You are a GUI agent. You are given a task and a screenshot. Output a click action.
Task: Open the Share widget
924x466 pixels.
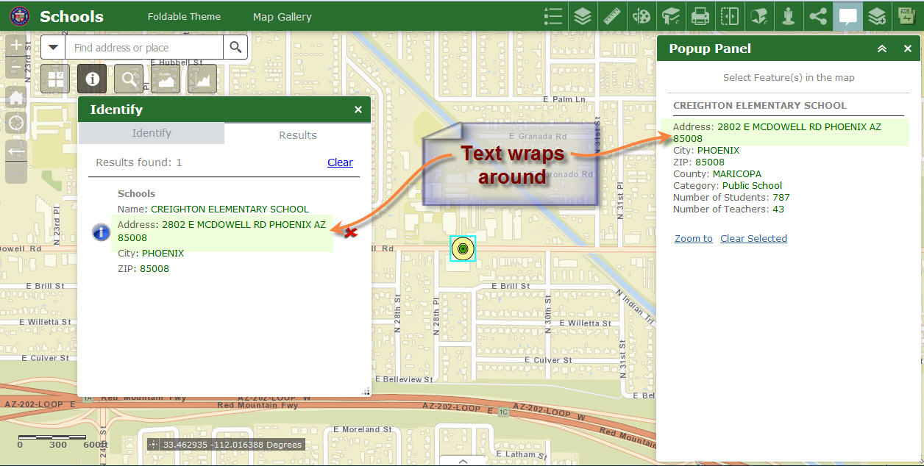(x=818, y=16)
